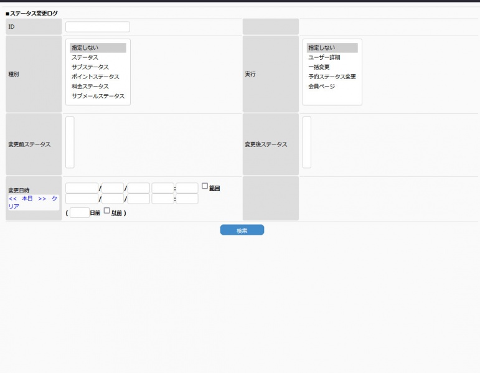Select サブメールステータス in the 種別 list
The width and height of the screenshot is (480, 373).
98,96
